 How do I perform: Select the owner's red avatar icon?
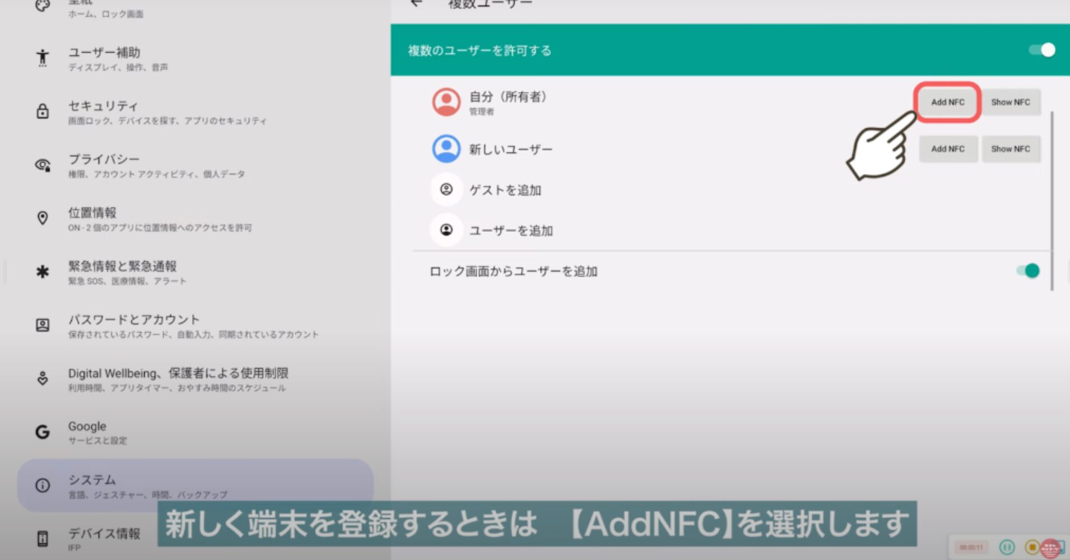(x=446, y=102)
